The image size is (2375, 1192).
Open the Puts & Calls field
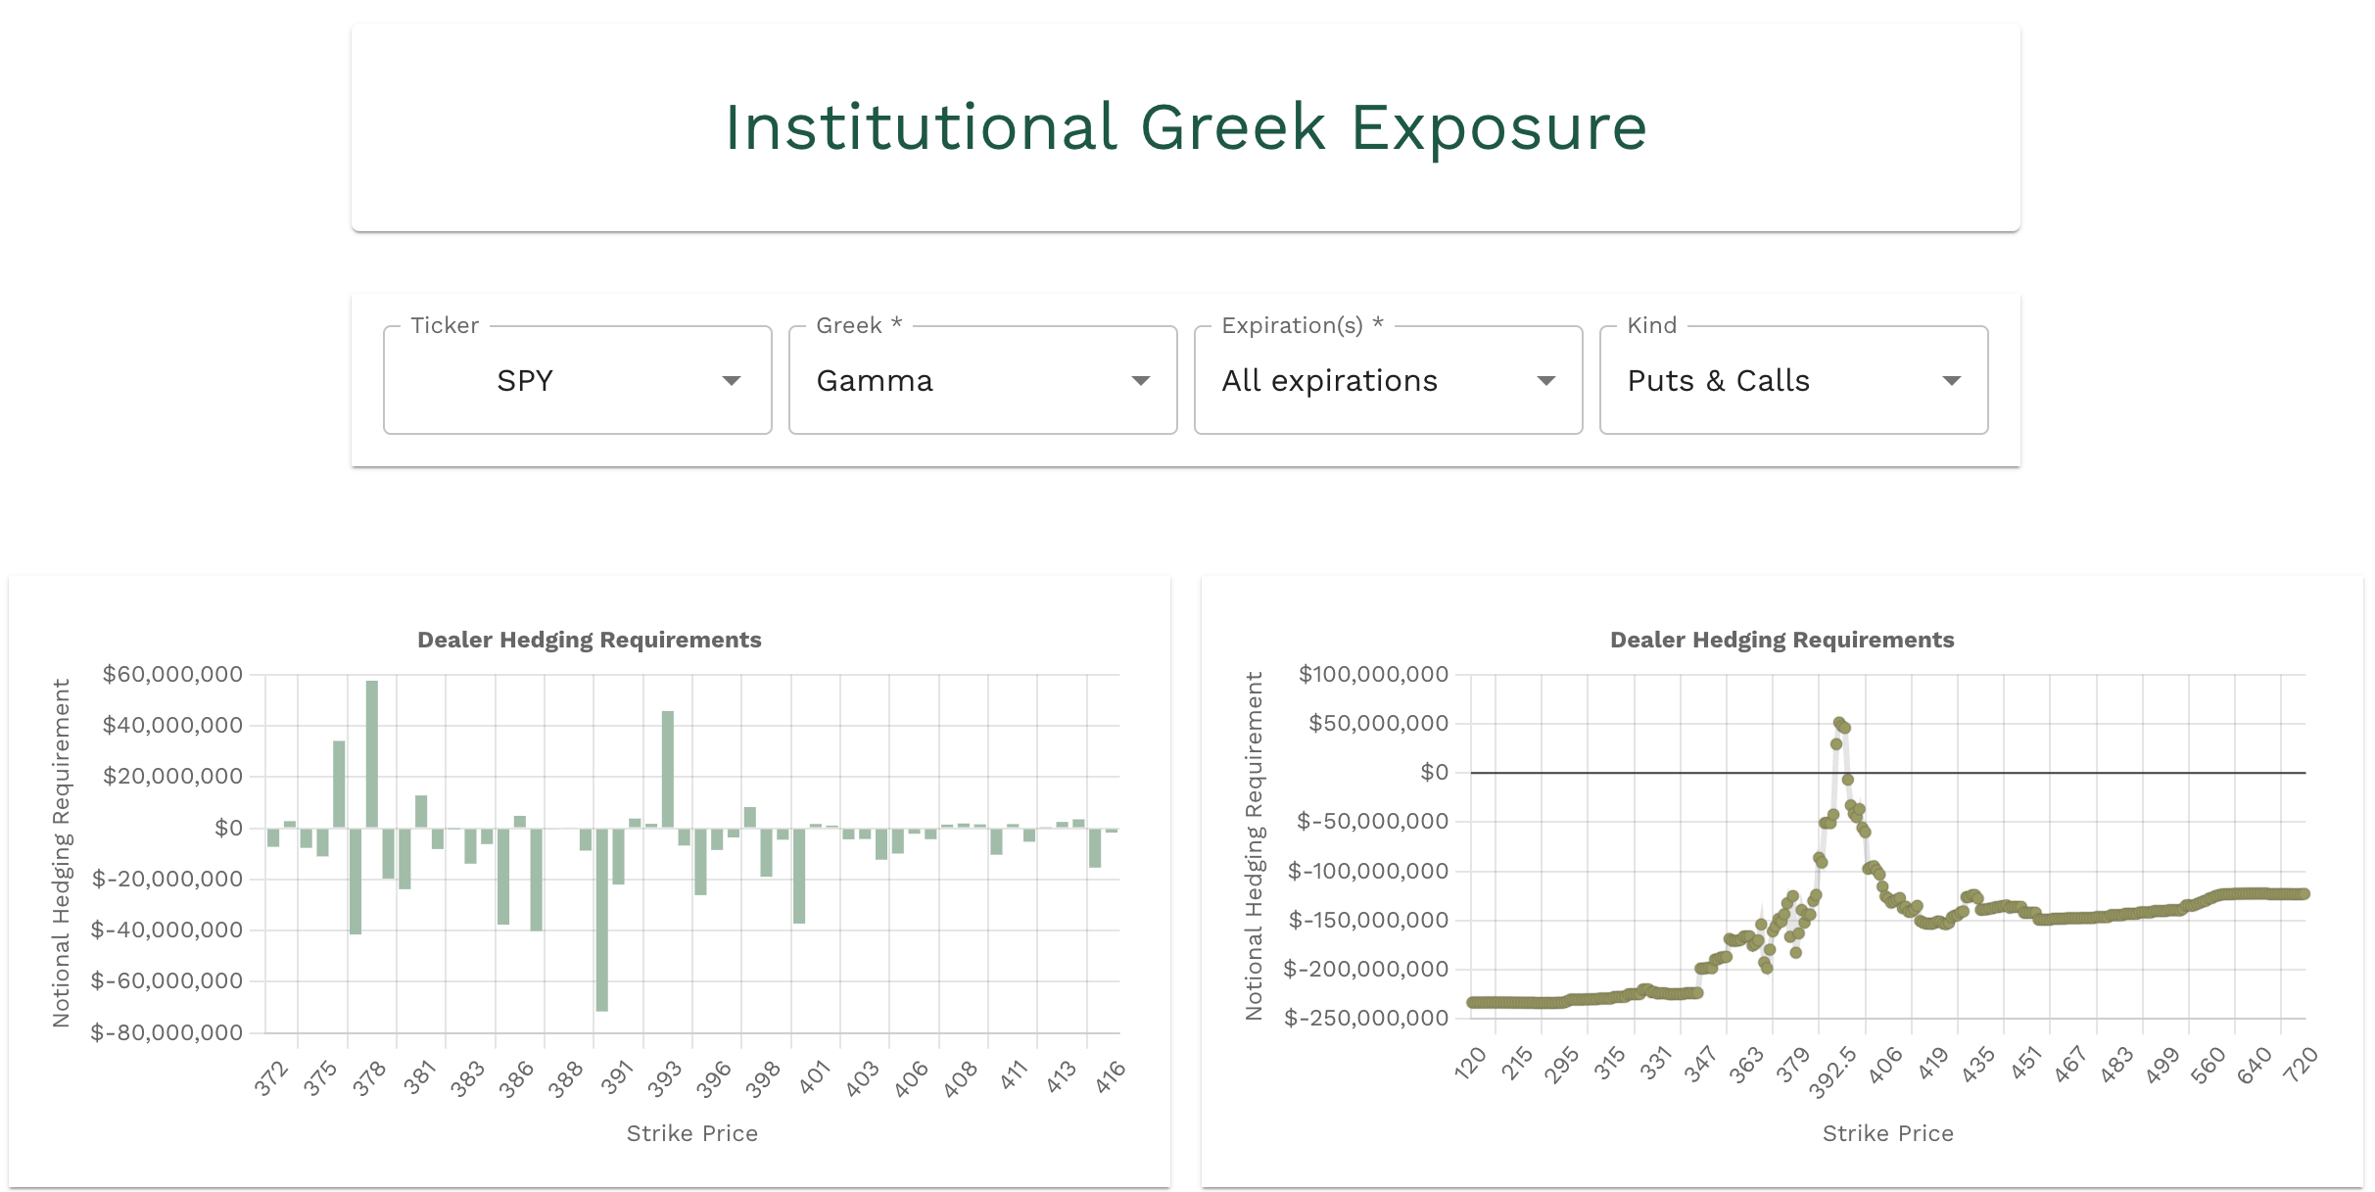tap(1792, 381)
